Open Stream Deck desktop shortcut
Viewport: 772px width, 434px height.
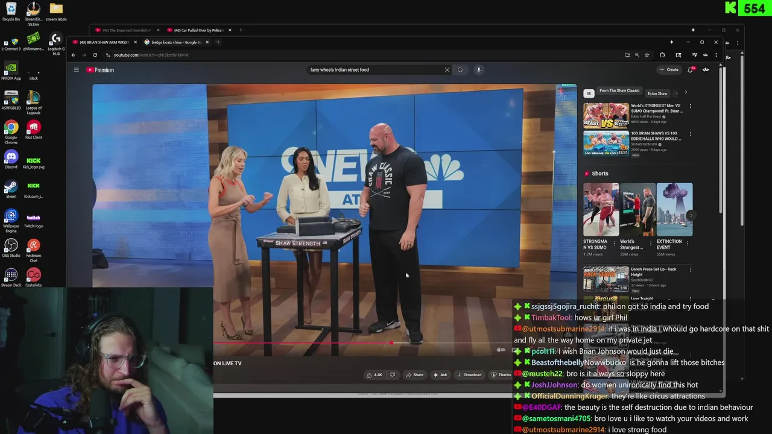pos(11,277)
